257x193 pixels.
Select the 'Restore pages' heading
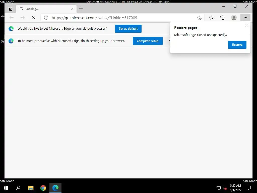[186, 28]
